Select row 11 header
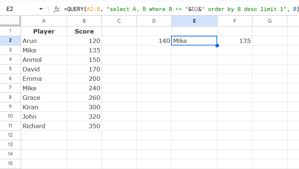Viewport: 299px width, 169px height. pyautogui.click(x=10, y=126)
